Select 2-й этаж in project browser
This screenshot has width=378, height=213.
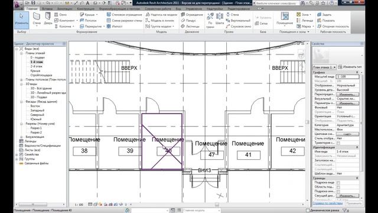[x=37, y=66]
